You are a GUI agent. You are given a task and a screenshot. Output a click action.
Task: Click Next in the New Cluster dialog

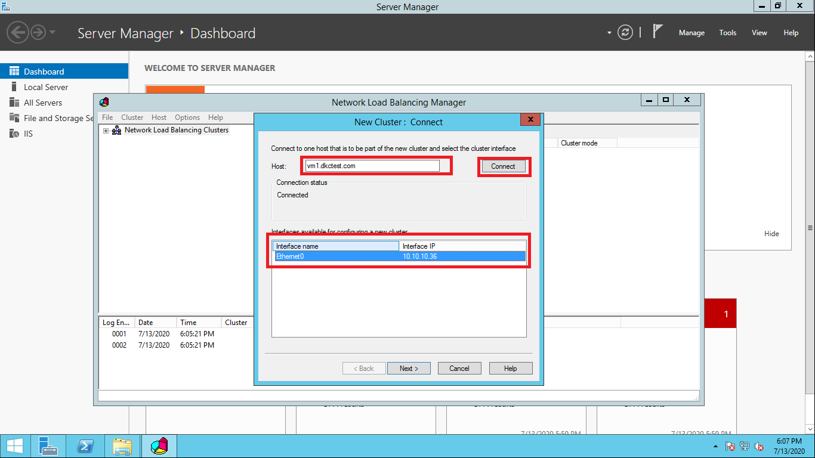point(409,369)
